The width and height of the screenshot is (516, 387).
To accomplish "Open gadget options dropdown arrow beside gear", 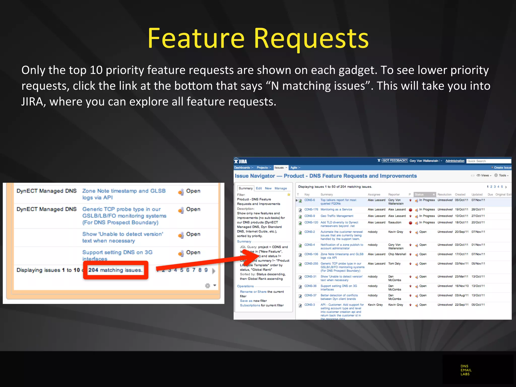I will coord(215,285).
